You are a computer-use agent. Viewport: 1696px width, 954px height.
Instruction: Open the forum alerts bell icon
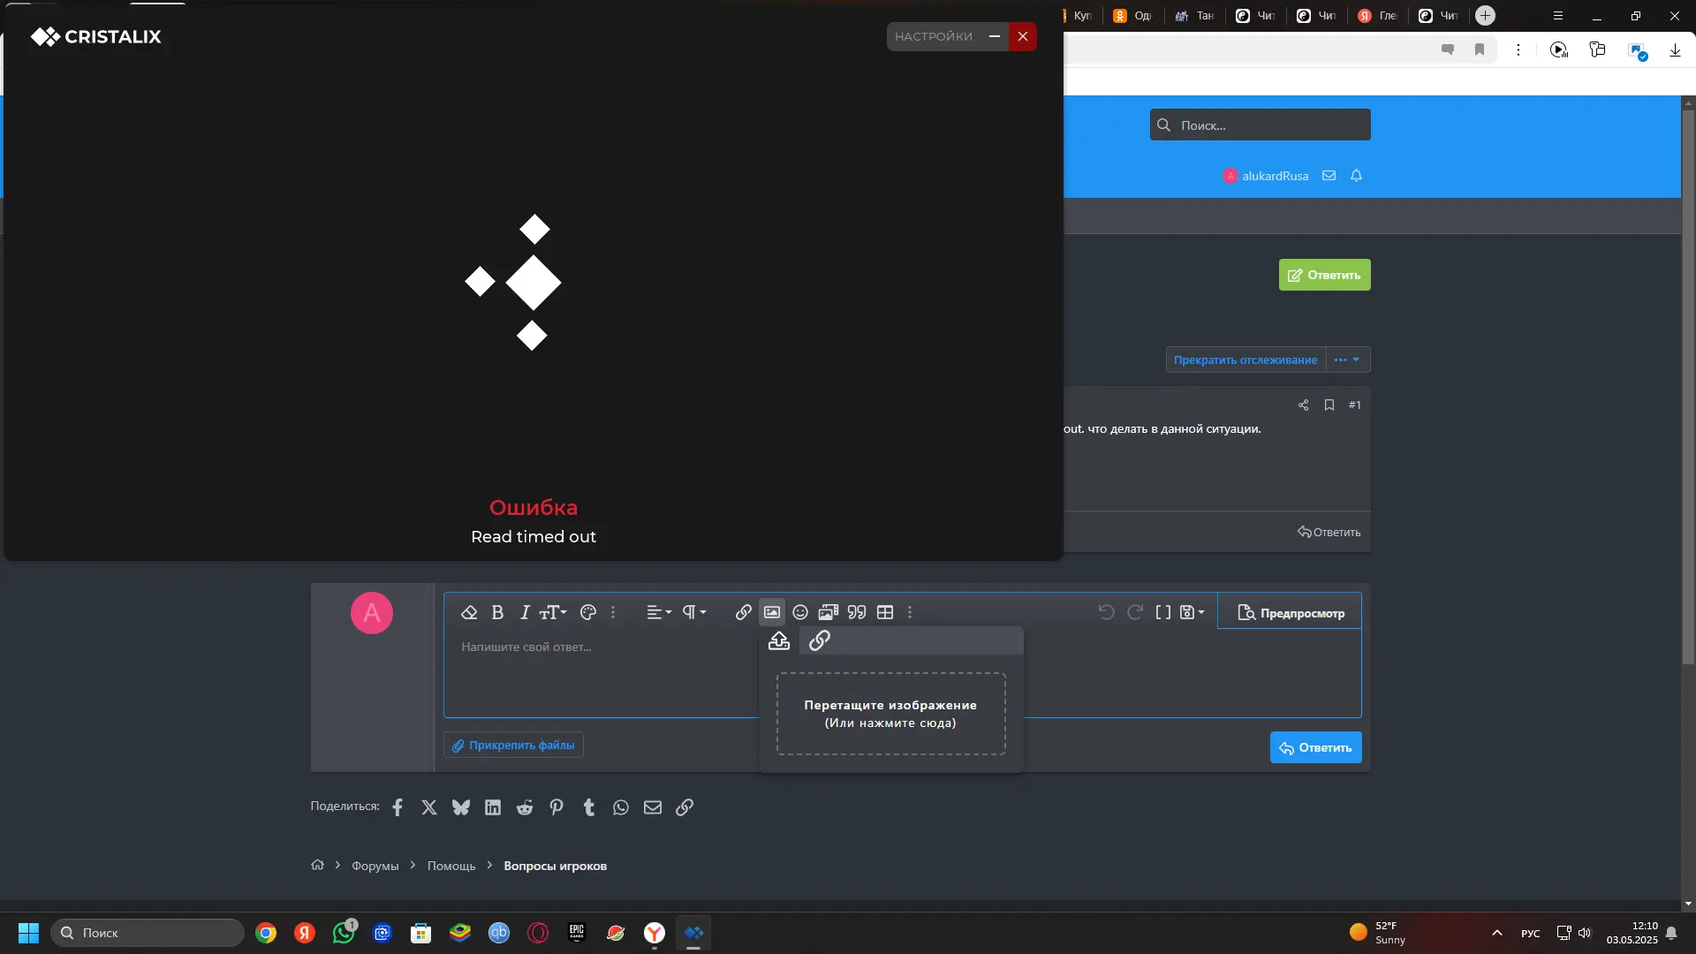pos(1357,176)
